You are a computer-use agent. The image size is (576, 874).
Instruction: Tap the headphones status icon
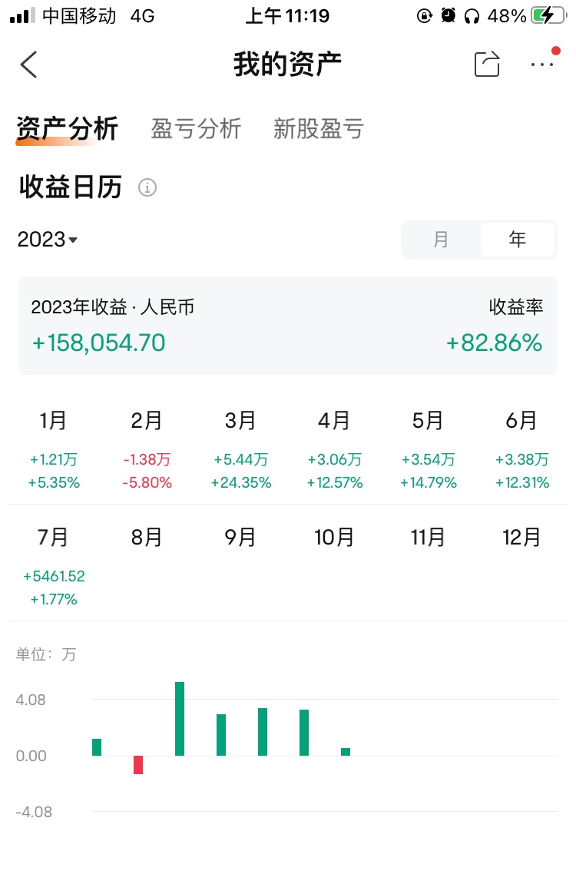point(472,15)
